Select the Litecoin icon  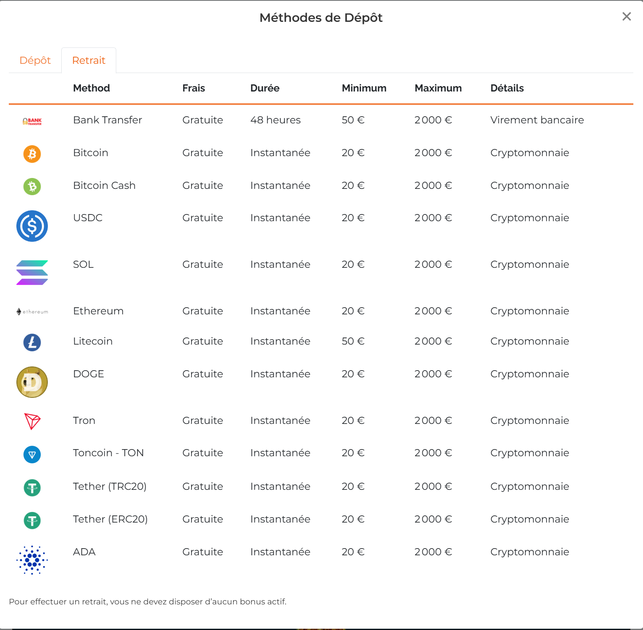[31, 342]
